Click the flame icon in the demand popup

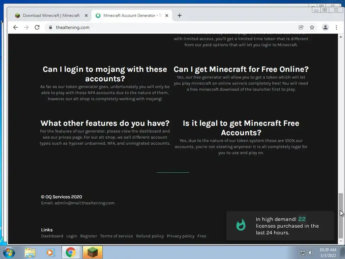click(x=241, y=225)
